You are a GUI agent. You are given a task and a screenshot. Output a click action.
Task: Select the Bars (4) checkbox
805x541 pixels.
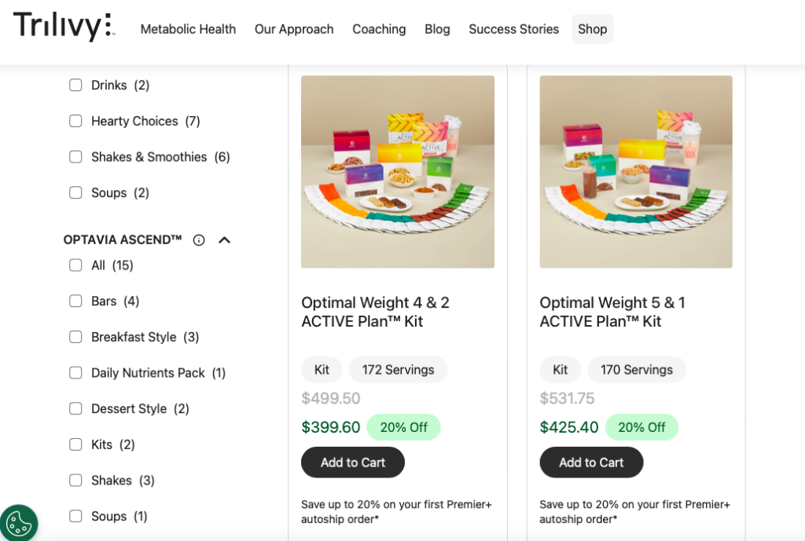point(75,301)
